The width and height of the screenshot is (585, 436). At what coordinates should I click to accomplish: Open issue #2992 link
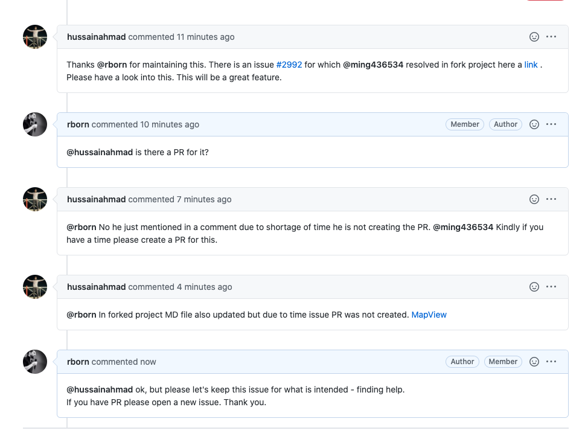coord(289,65)
